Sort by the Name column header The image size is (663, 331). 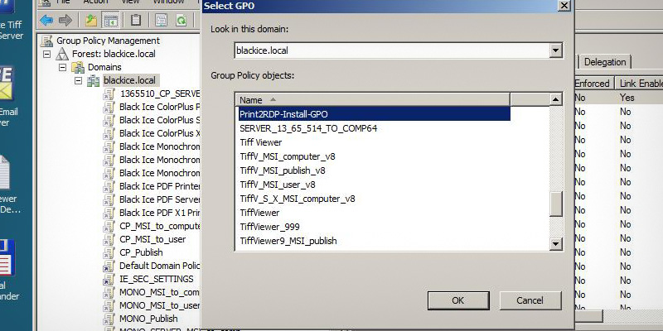click(373, 99)
